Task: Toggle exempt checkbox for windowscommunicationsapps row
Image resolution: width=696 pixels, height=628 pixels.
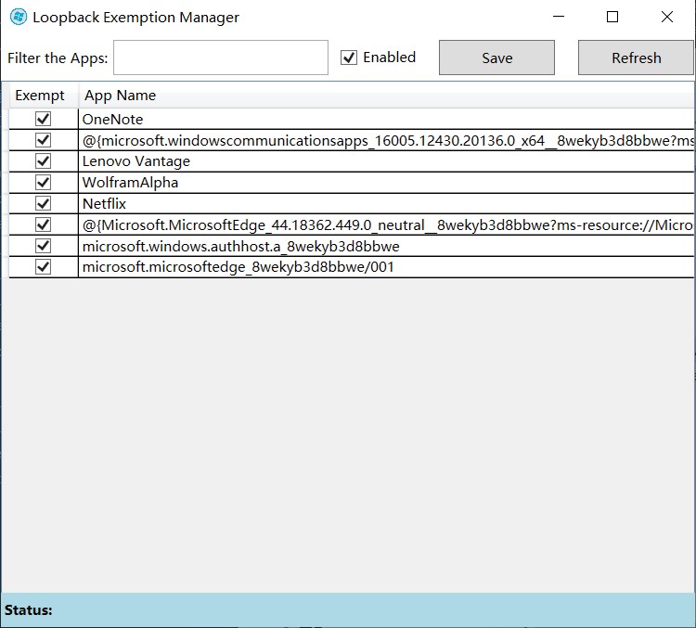Action: click(x=43, y=140)
